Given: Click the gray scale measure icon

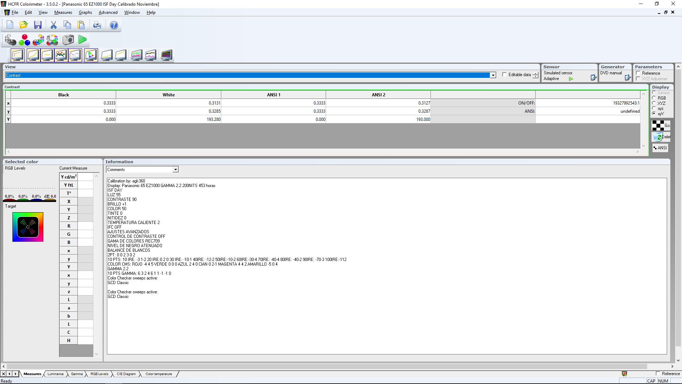Looking at the screenshot, I should (x=10, y=40).
